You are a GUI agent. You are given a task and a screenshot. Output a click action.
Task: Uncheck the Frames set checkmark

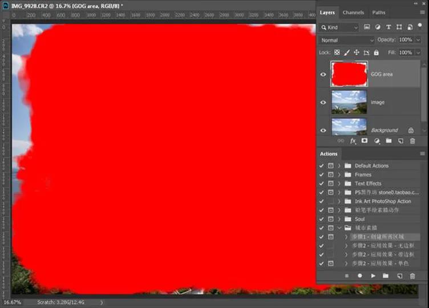pos(322,175)
